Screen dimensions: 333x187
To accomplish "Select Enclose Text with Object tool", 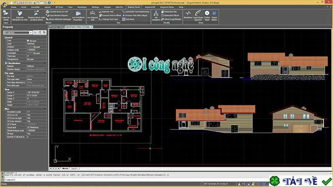I will [135, 15].
